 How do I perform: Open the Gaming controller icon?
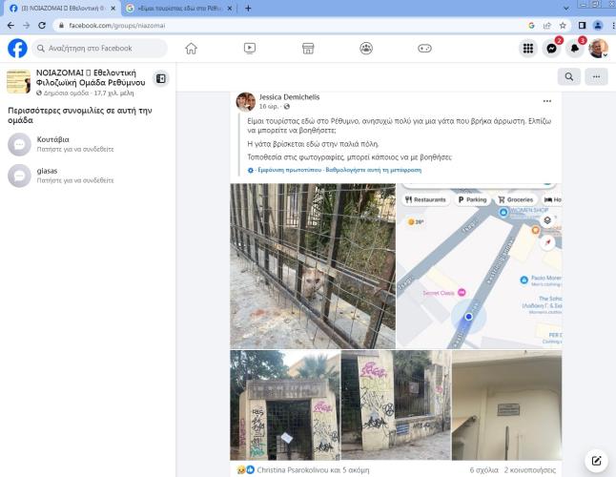[424, 49]
